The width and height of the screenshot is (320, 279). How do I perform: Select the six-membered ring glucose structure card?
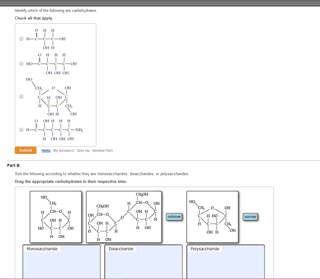coord(56,217)
